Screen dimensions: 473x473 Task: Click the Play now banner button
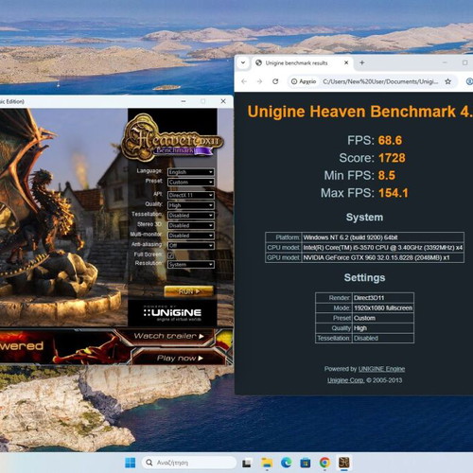coord(180,359)
